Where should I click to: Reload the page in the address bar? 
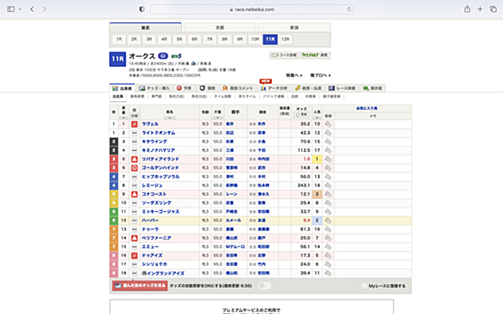pos(349,9)
